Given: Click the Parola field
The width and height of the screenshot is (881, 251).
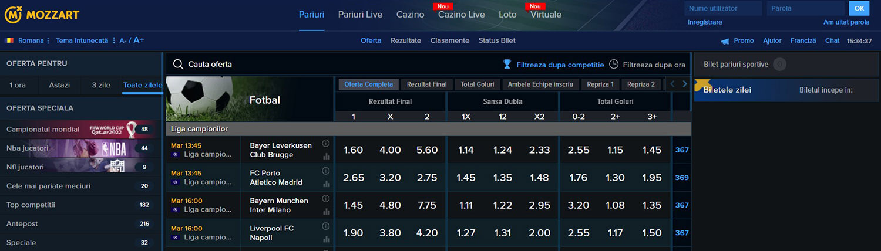Looking at the screenshot, I should [x=806, y=8].
